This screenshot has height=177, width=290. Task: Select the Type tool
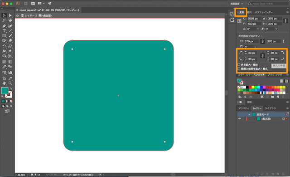[4, 31]
